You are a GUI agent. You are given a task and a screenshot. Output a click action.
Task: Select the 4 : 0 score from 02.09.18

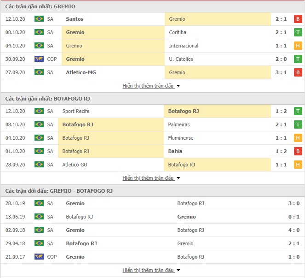tap(293, 230)
